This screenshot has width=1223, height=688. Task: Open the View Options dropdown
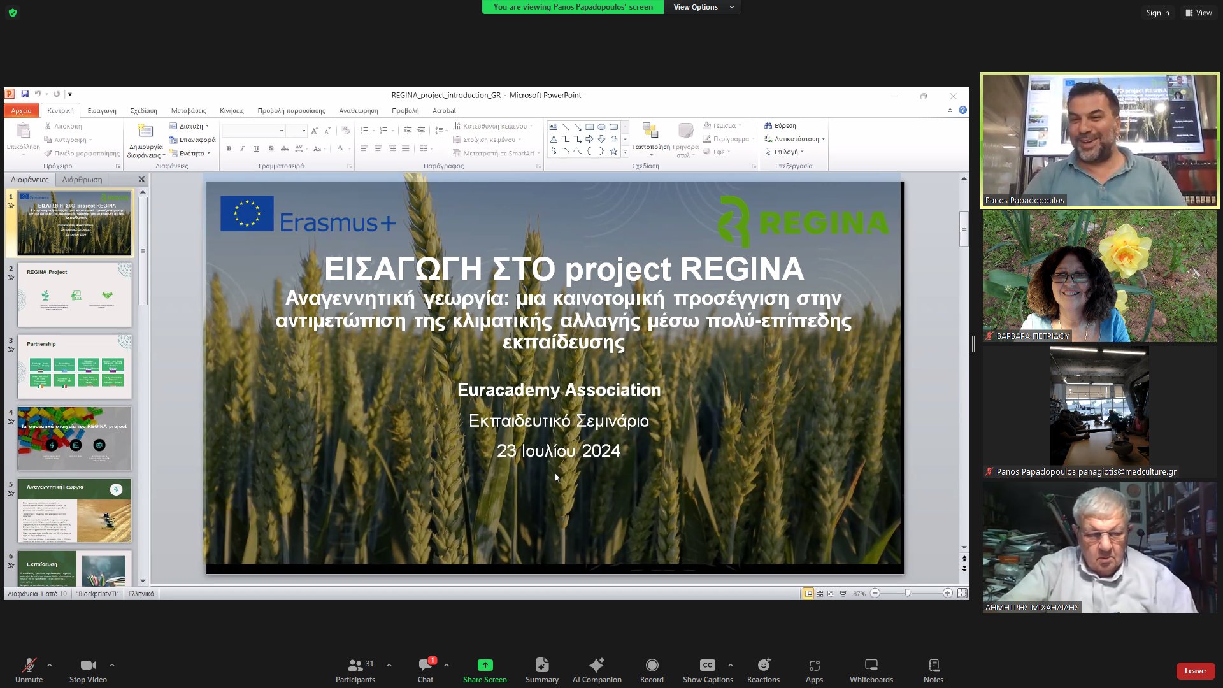coord(703,7)
